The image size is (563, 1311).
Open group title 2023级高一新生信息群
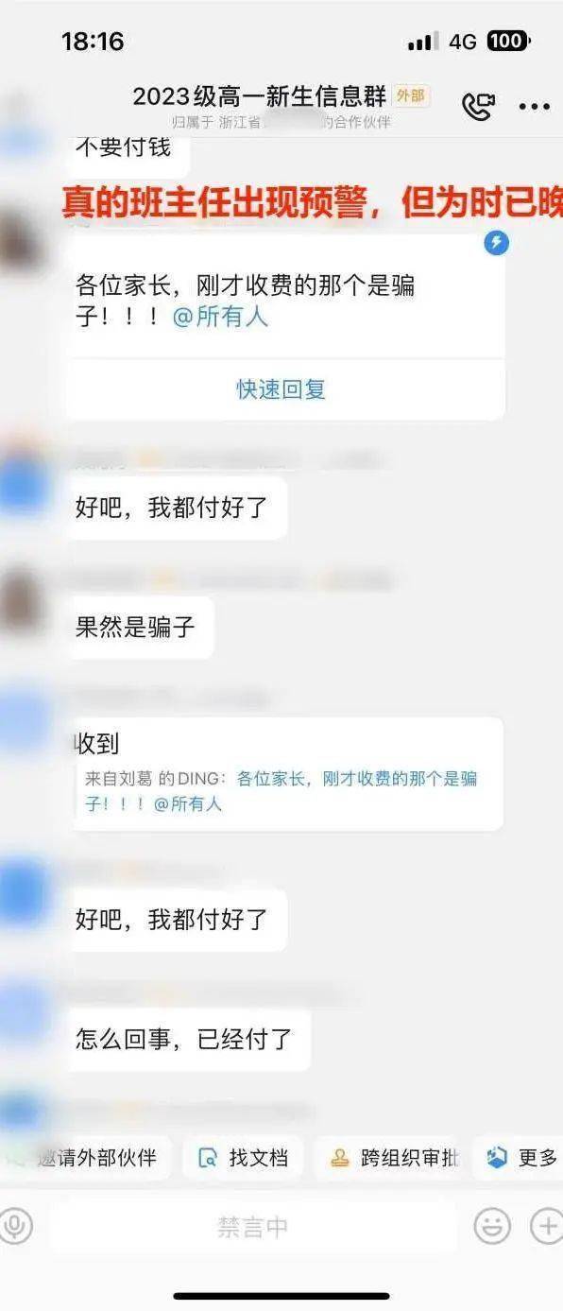tap(260, 96)
